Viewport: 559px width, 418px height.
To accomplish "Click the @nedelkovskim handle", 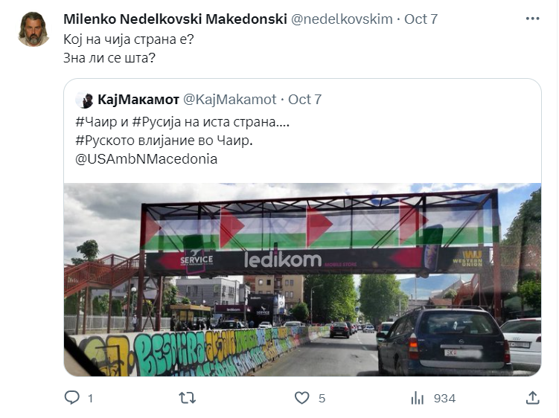I will click(x=342, y=19).
